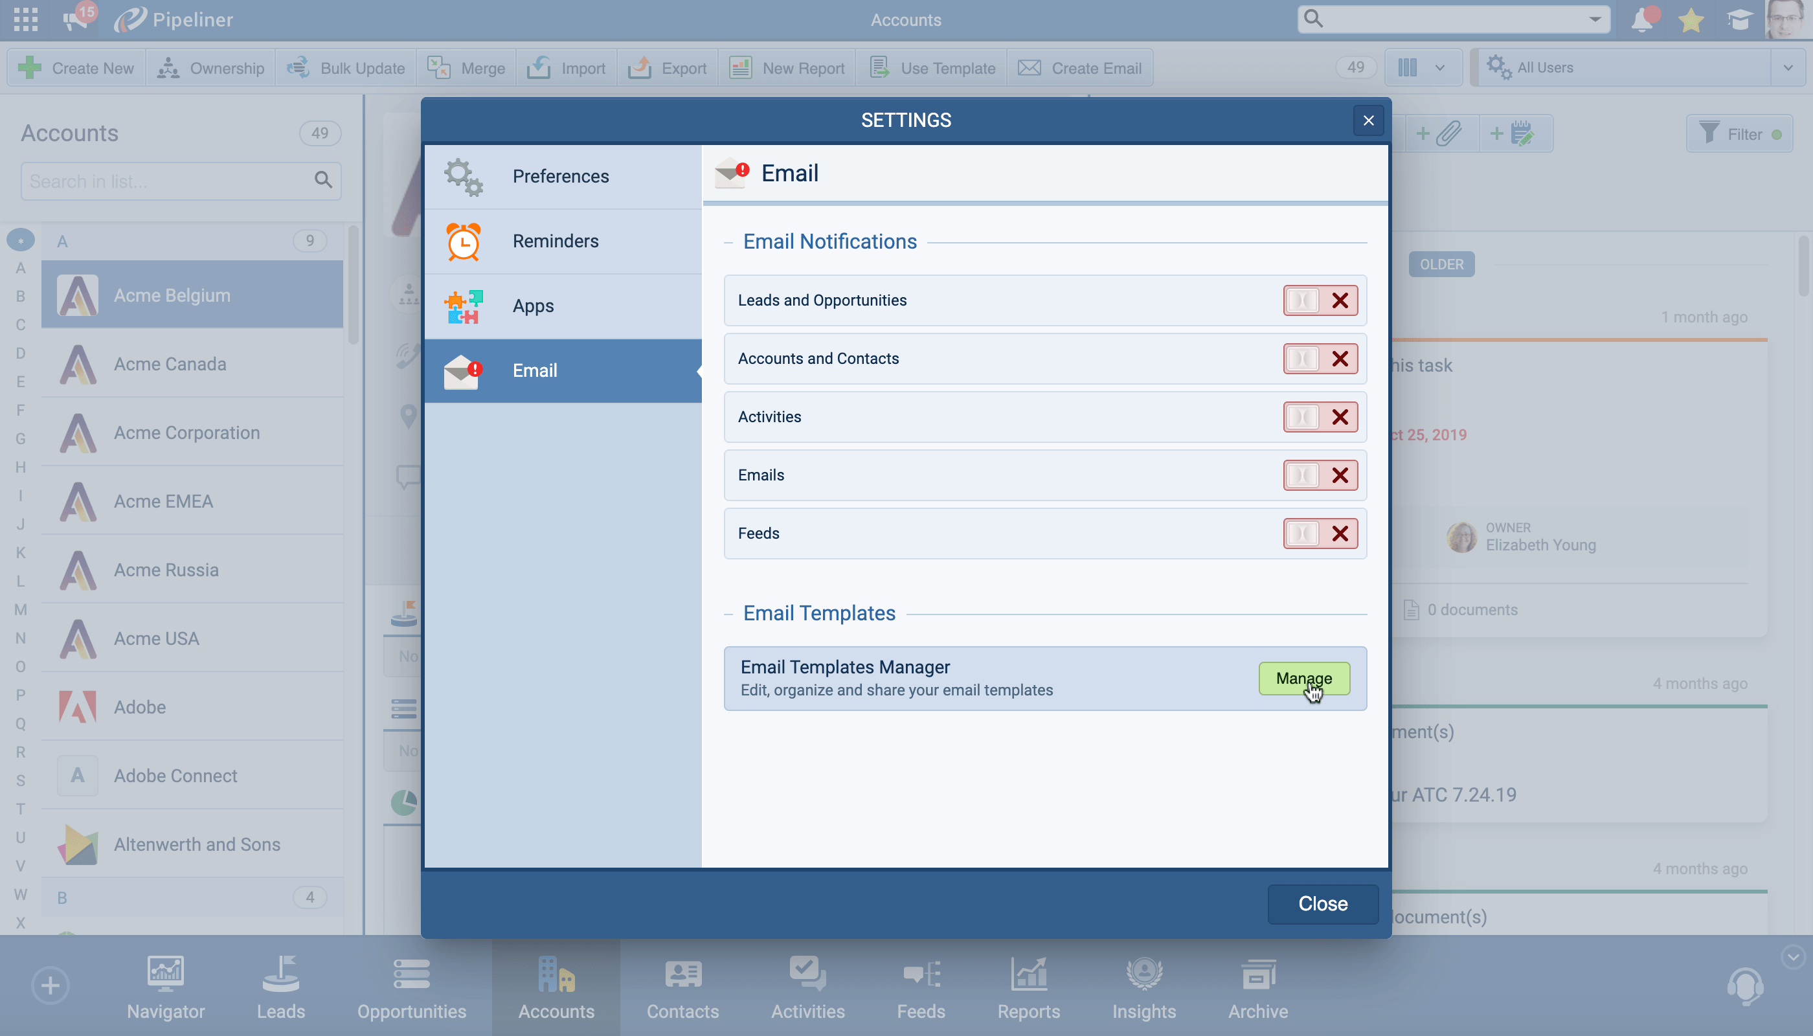Click the megaphone announcements icon

[x=74, y=19]
